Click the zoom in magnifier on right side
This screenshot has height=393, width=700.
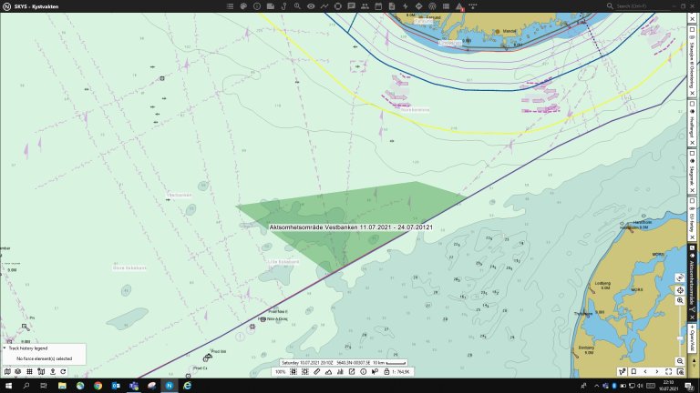point(680,300)
